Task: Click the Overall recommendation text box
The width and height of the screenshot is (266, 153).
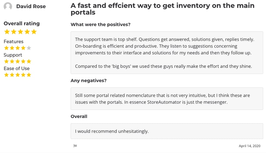Action: point(167,131)
